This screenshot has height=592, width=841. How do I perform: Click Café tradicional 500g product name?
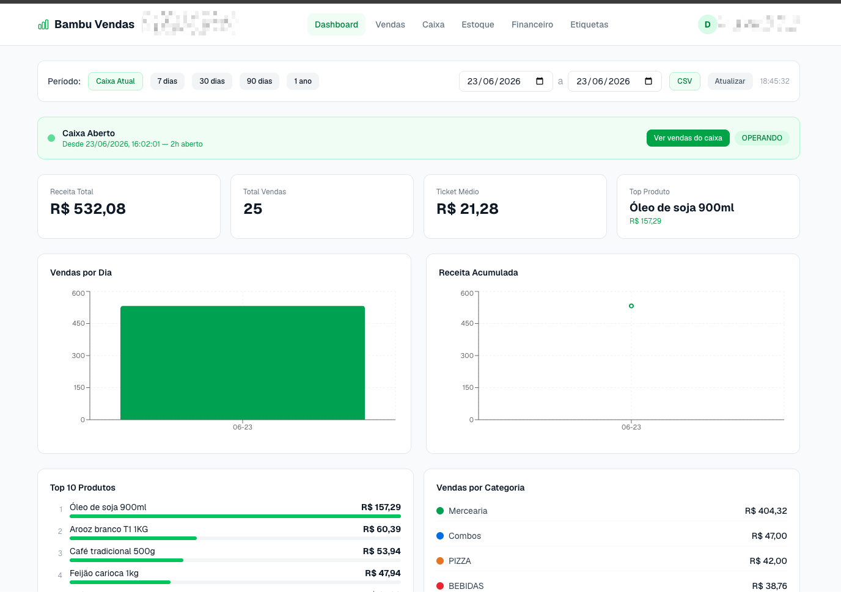pyautogui.click(x=112, y=551)
